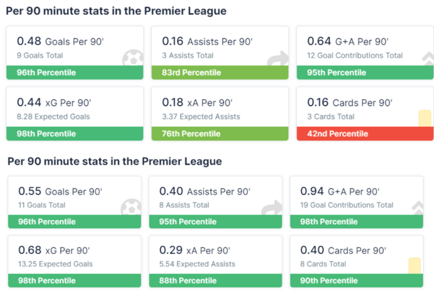
Task: Click the 95th Percentile bar under 12 Goal Contributions
Action: coord(364,73)
